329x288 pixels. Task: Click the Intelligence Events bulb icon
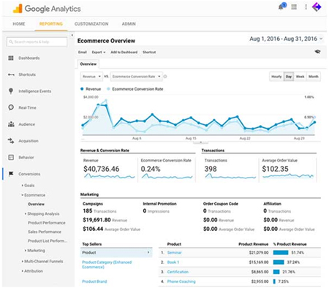tap(11, 91)
